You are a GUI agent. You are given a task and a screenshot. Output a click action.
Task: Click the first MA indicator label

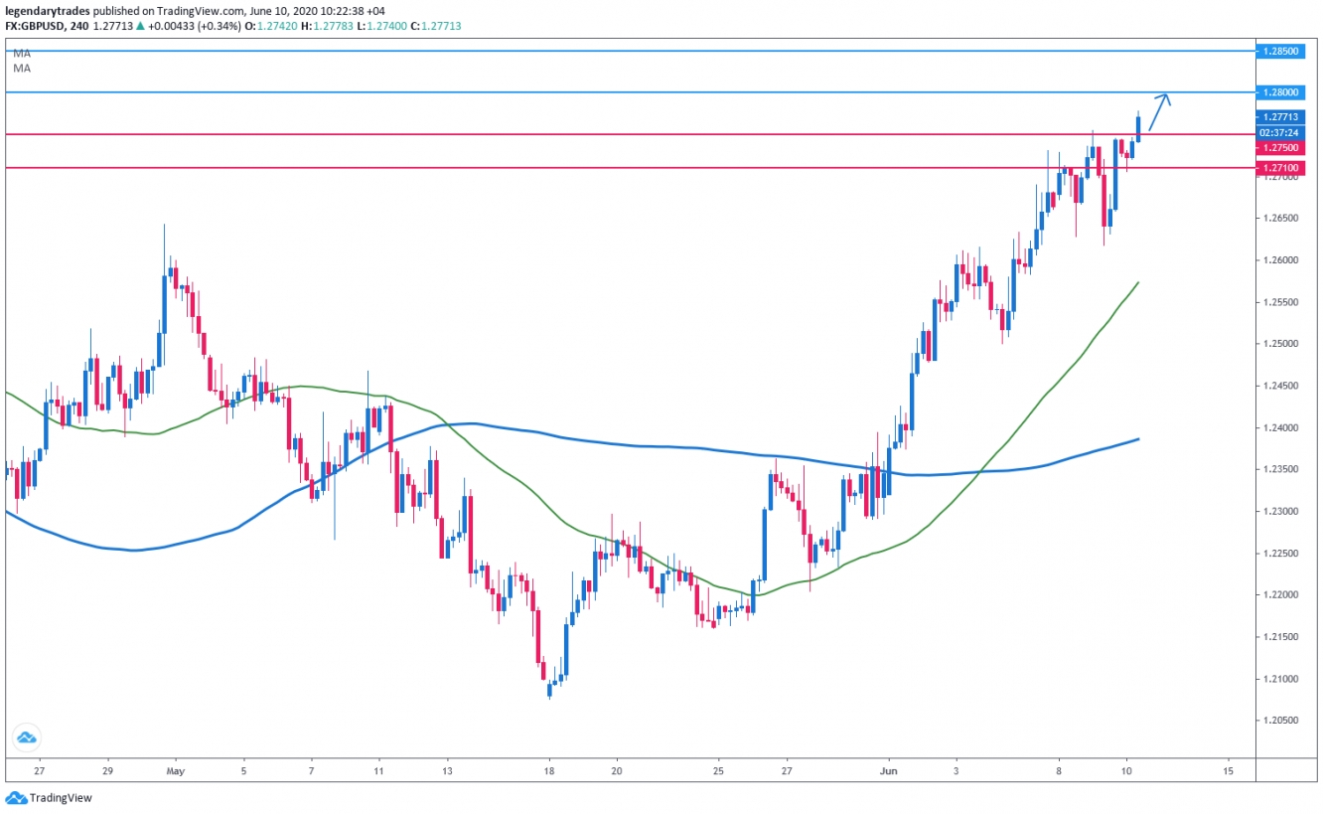pyautogui.click(x=22, y=54)
